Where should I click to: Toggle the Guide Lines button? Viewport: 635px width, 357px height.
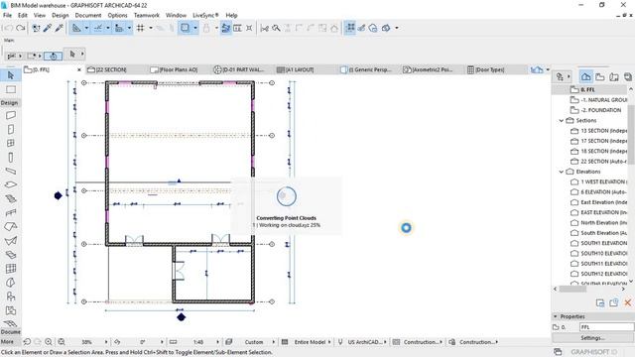(x=76, y=28)
